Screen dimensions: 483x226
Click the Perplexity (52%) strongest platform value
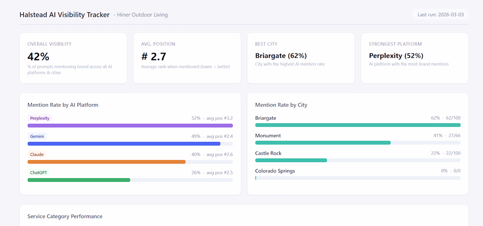pyautogui.click(x=396, y=56)
